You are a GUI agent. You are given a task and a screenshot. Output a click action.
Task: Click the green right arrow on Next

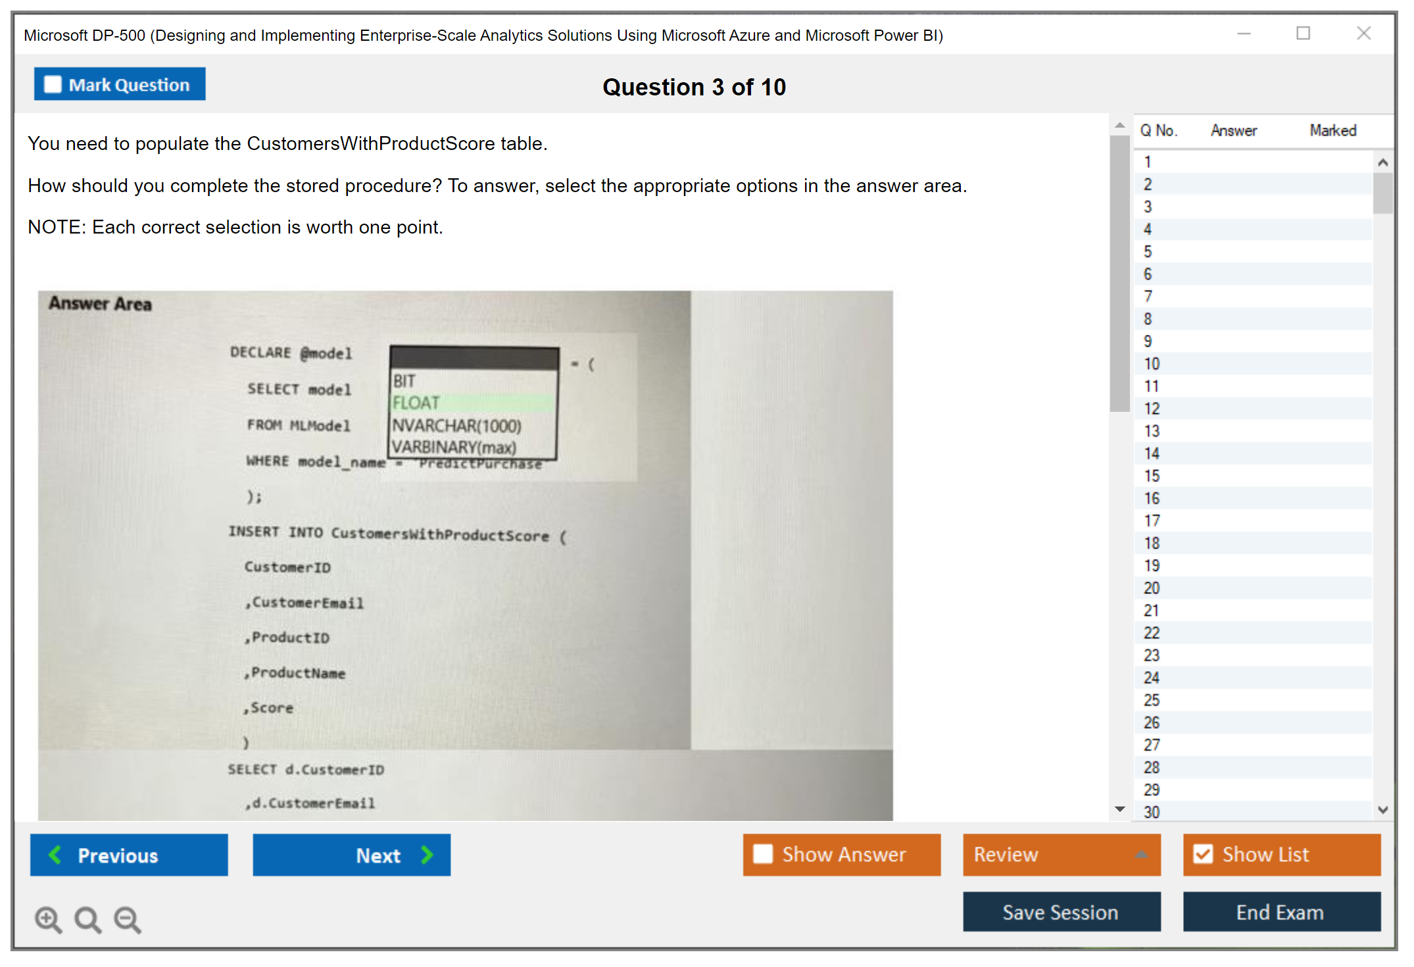pos(427,855)
